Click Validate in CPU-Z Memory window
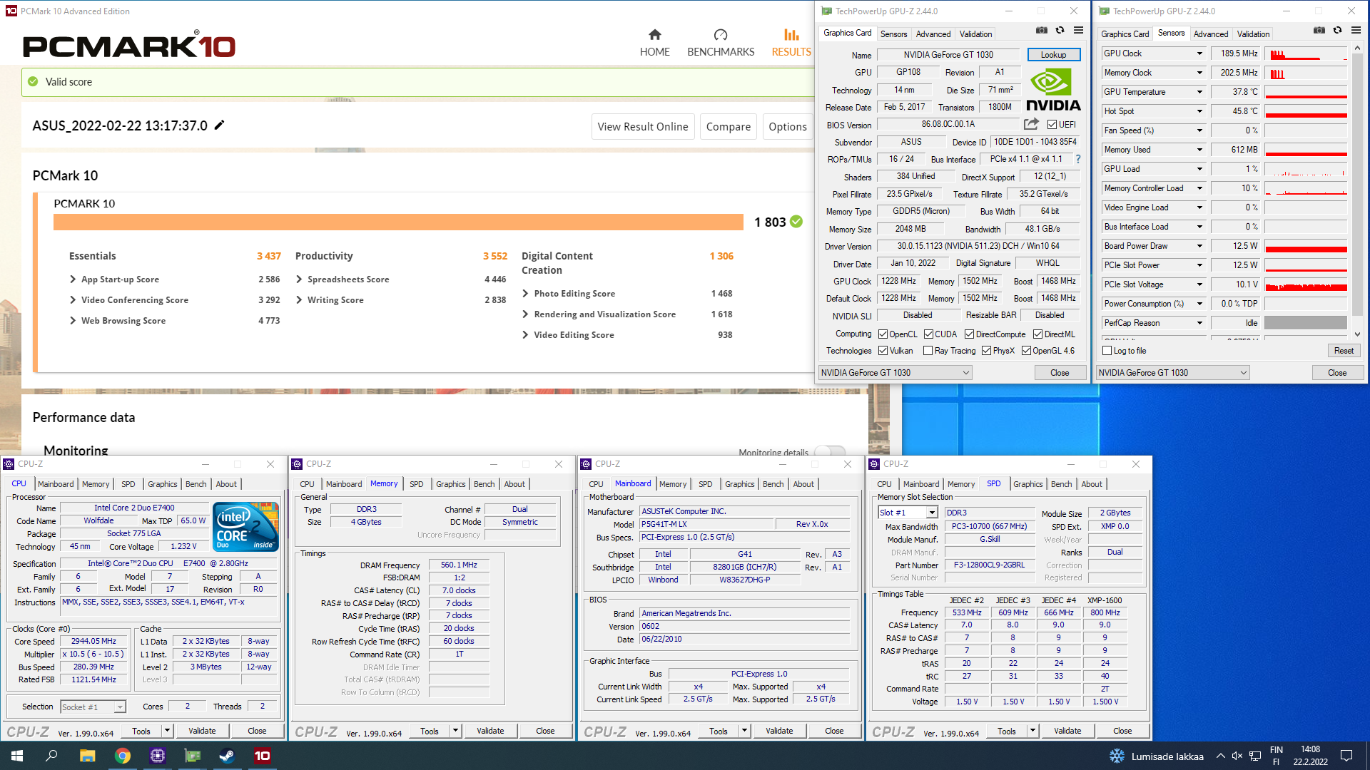The image size is (1370, 770). tap(490, 731)
